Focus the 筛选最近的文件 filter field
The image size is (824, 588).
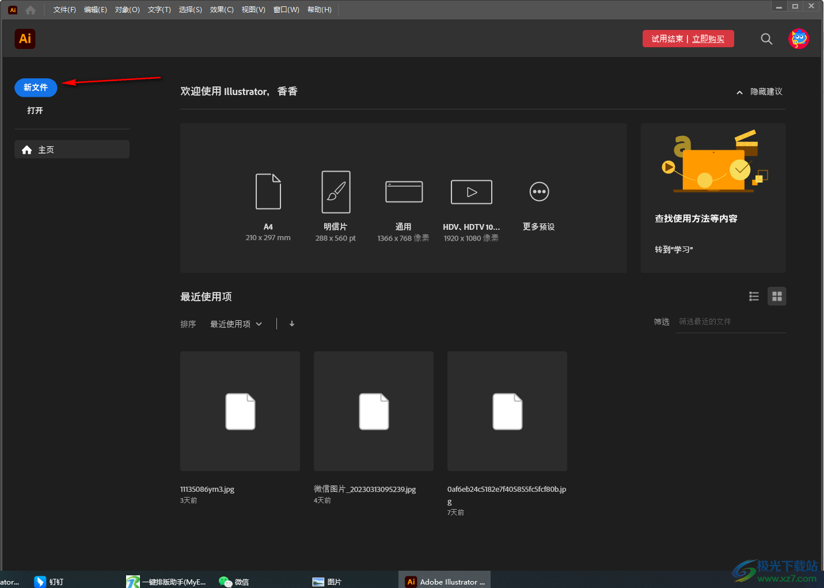(730, 322)
